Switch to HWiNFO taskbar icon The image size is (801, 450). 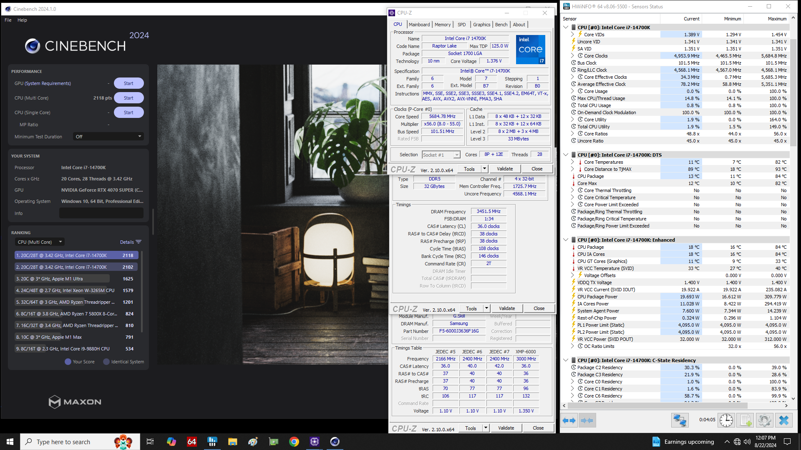coord(212,442)
